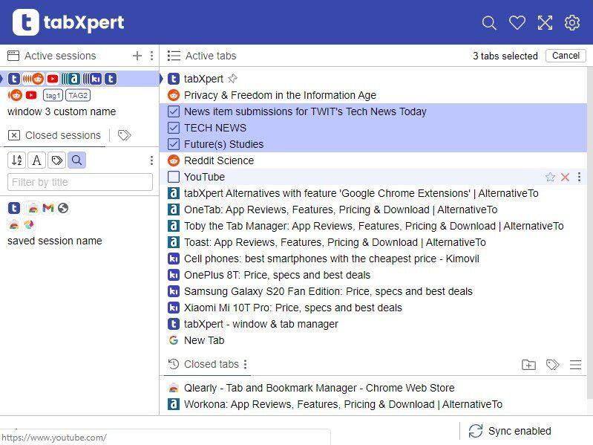Star the YouTube tab as favorite
Screen dimensions: 593x445
[x=550, y=177]
